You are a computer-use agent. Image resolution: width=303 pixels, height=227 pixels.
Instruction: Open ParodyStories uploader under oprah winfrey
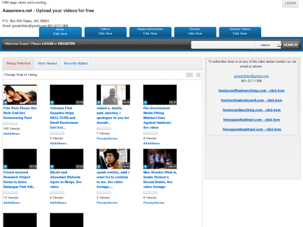(x=107, y=203)
